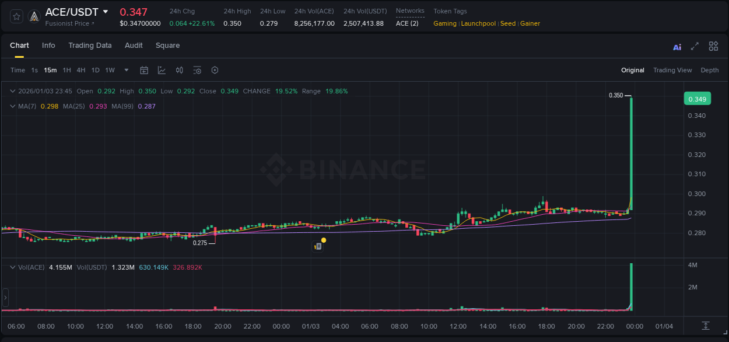
Task: Toggle the favorite star for ACE/USDT
Action: [x=16, y=16]
